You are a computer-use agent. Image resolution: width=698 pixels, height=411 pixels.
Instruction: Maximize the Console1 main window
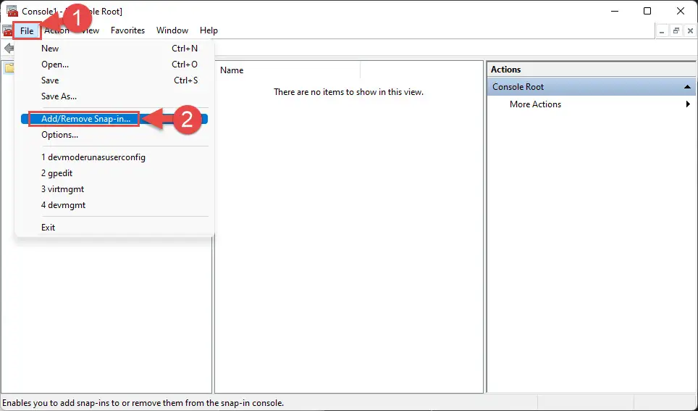647,11
